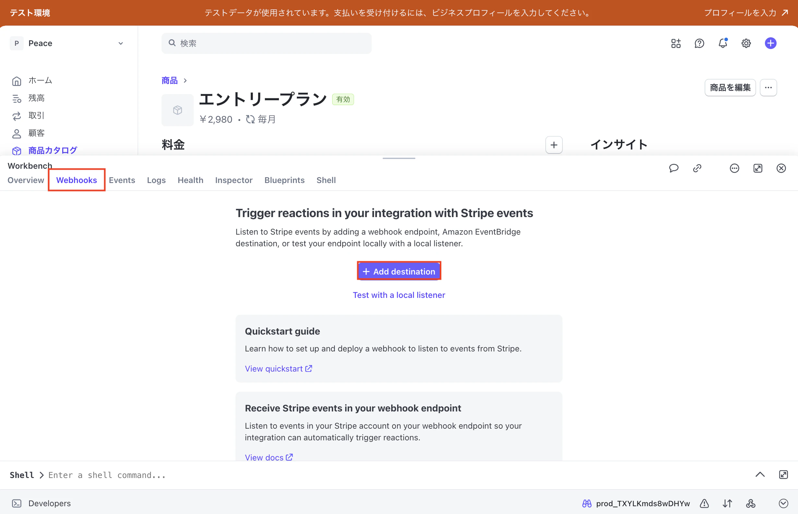Expand Workbench to full screen icon
The image size is (798, 514).
click(758, 168)
